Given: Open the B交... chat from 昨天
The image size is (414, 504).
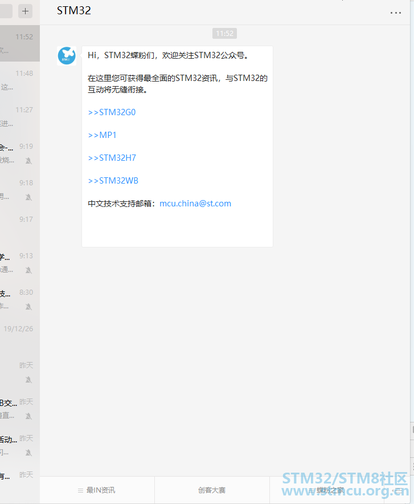Looking at the screenshot, I should 20,408.
